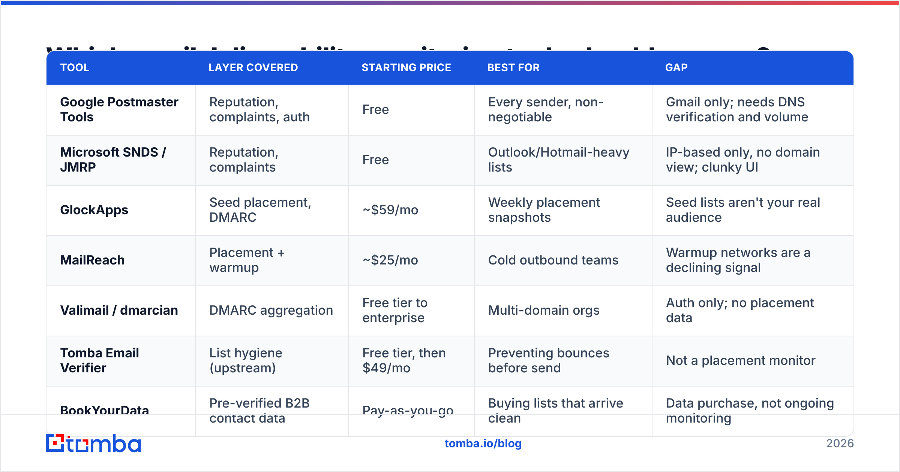The width and height of the screenshot is (900, 472).
Task: Select the MailReach tool name
Action: tap(92, 260)
